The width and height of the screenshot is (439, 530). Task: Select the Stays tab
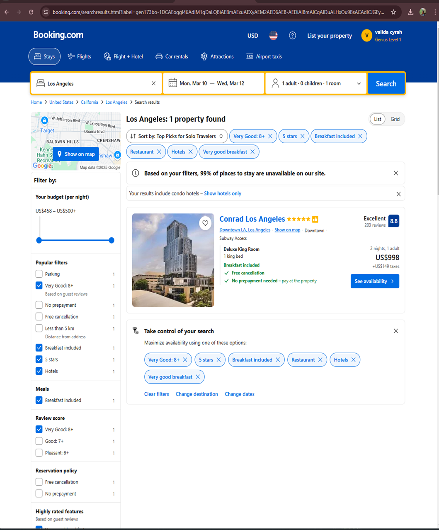coord(44,56)
